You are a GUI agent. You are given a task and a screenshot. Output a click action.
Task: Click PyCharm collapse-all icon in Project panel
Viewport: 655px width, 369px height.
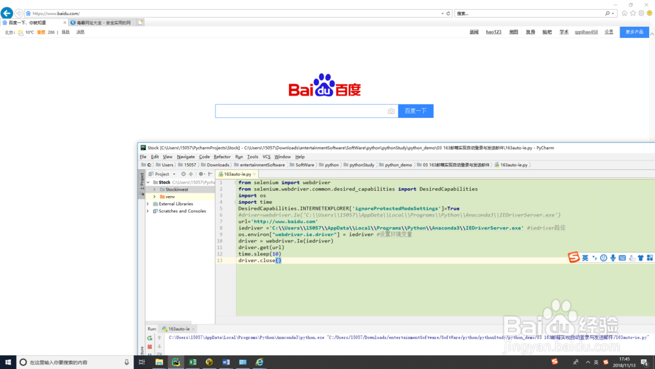click(191, 174)
